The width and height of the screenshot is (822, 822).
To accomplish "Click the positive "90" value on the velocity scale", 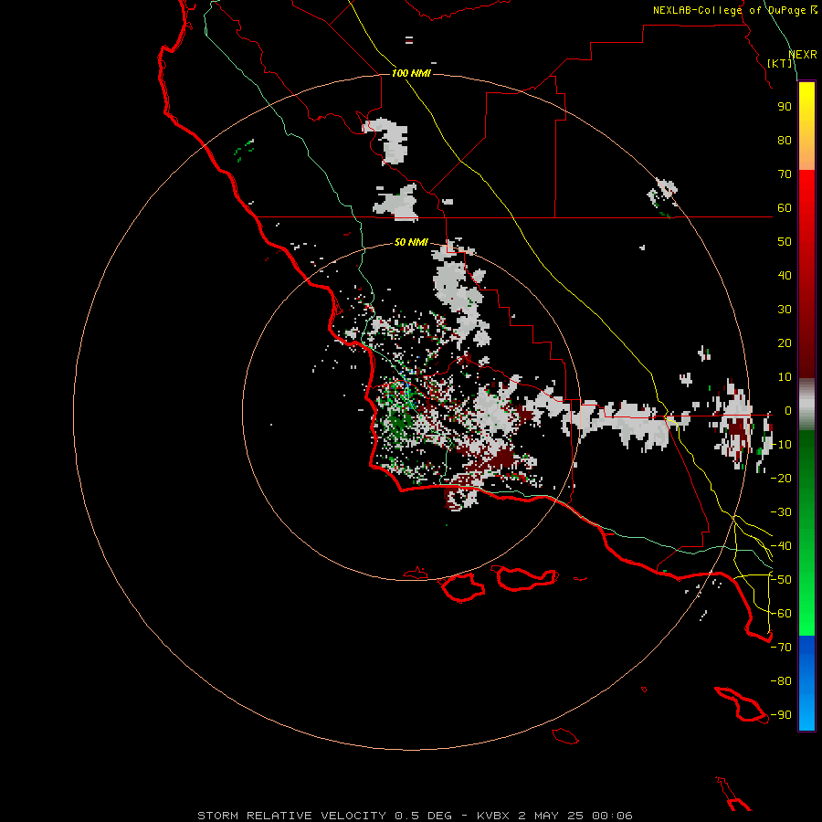I will pyautogui.click(x=785, y=107).
